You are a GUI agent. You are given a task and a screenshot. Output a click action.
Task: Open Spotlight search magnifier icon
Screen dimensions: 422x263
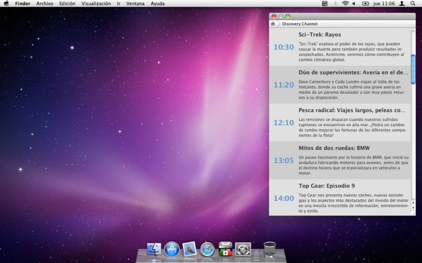click(x=413, y=4)
